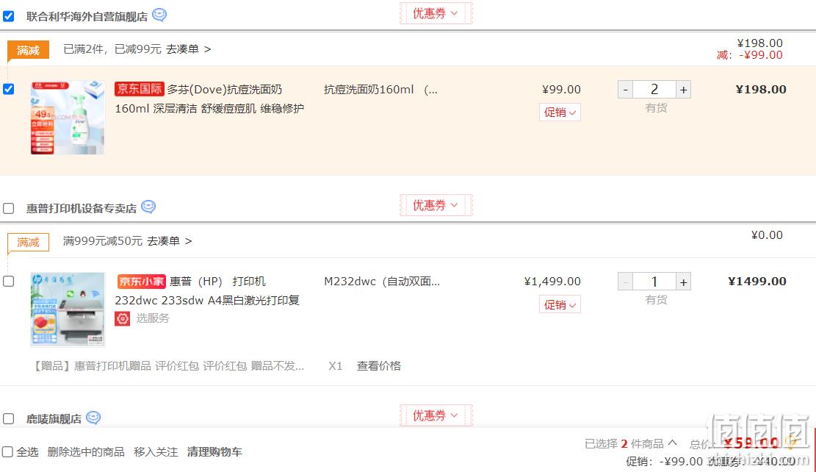Open chat icon next to 惠普打印机设备专卖店
Image resolution: width=816 pixels, height=472 pixels.
[148, 207]
